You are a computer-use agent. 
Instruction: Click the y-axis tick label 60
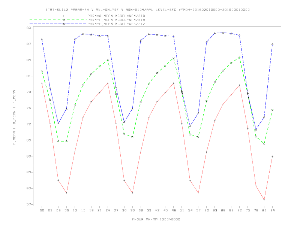pos(28,188)
